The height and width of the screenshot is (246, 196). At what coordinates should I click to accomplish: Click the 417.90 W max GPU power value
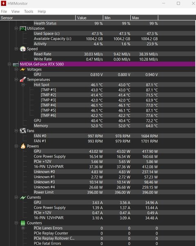(x=150, y=151)
